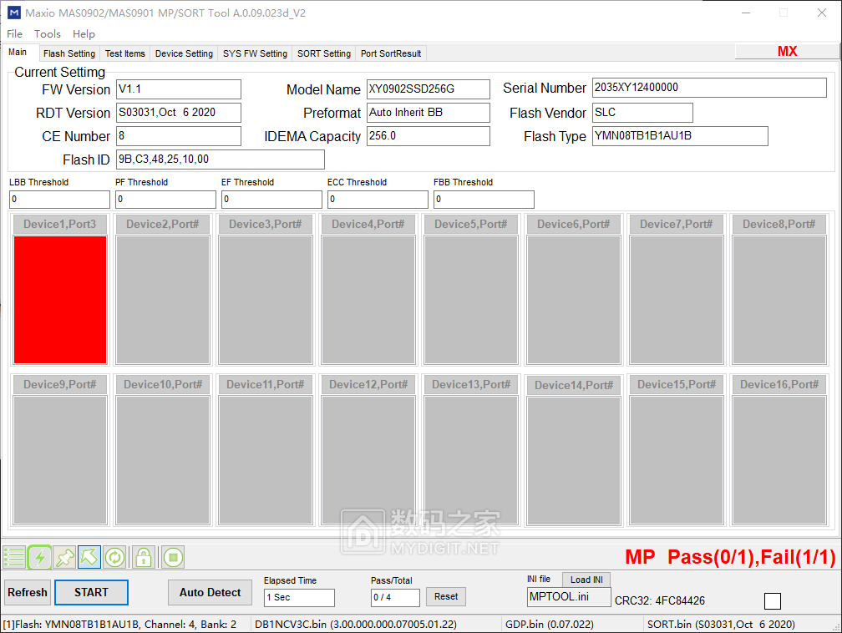842x633 pixels.
Task: Click the Device9,Port# header button
Action: [59, 384]
